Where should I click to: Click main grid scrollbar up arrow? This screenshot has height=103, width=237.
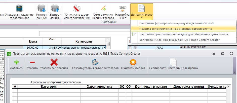point(108,40)
